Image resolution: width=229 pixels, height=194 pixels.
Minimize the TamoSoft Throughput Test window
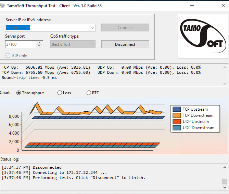192,6
